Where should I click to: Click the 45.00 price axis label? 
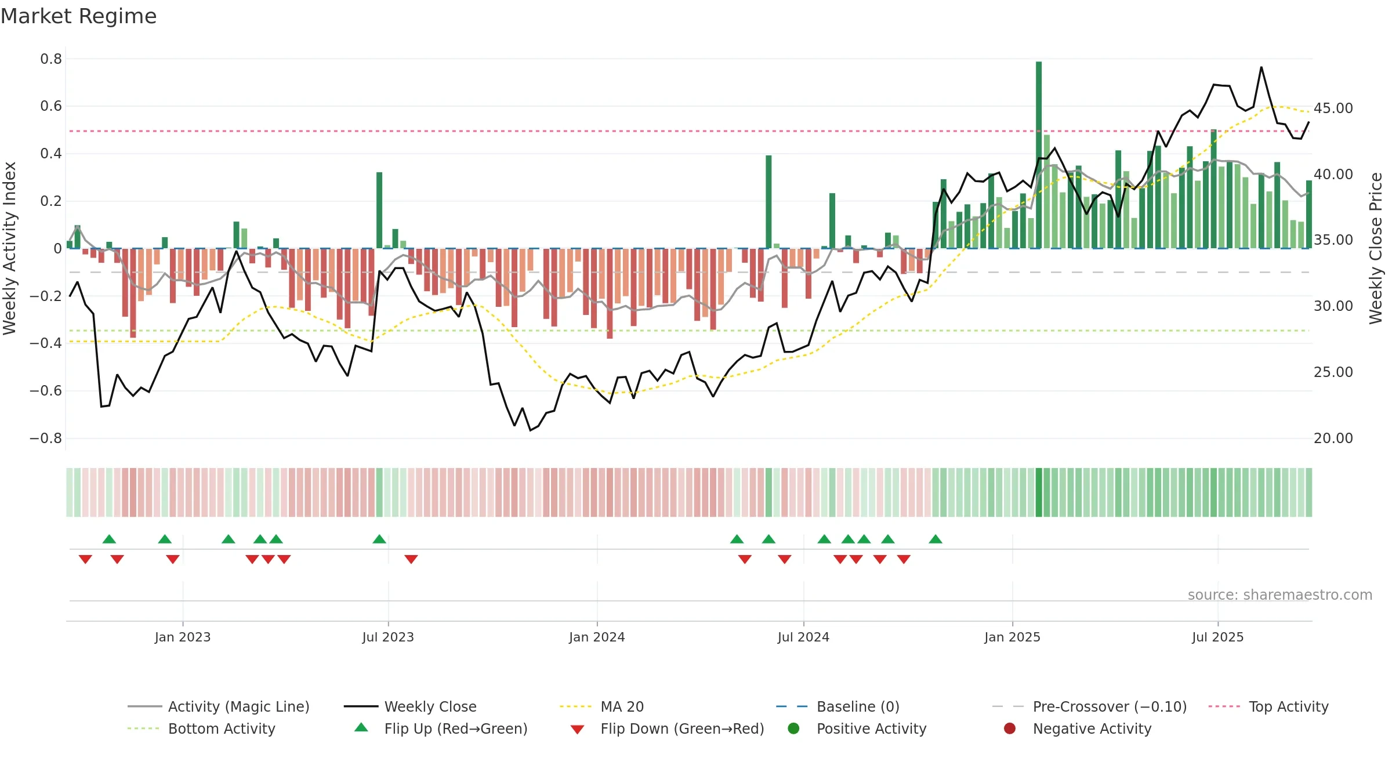point(1333,108)
